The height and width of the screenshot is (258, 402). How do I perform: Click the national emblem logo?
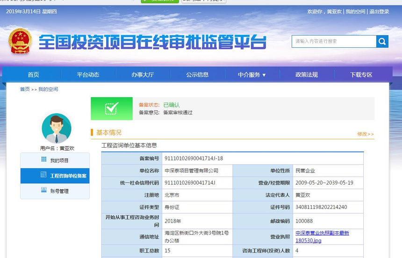click(20, 41)
